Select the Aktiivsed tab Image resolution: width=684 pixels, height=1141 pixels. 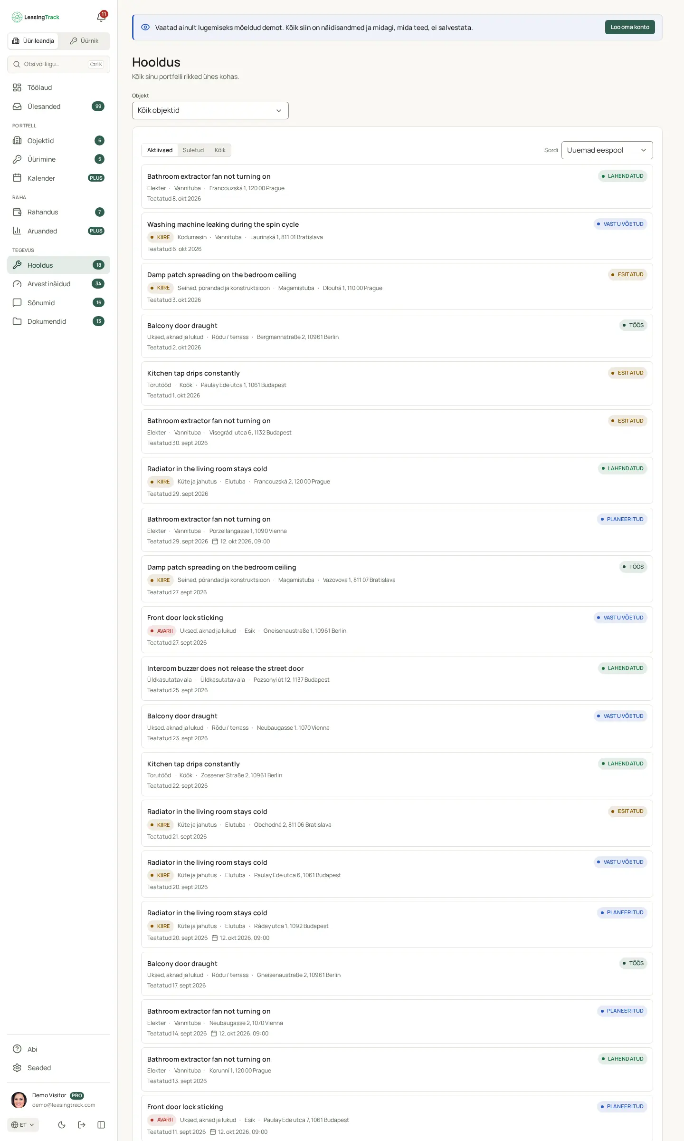[160, 150]
